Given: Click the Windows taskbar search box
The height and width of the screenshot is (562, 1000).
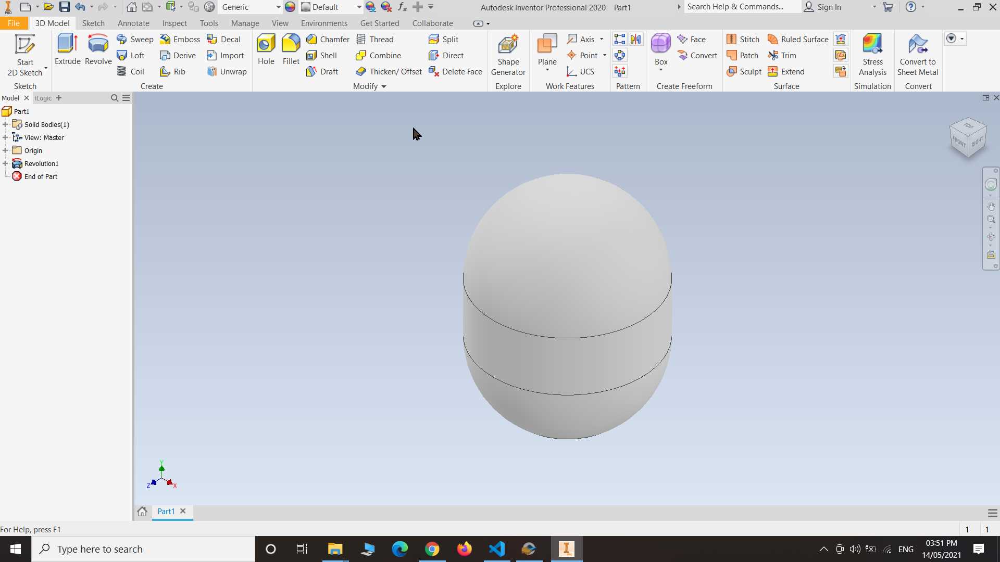Looking at the screenshot, I should (143, 549).
